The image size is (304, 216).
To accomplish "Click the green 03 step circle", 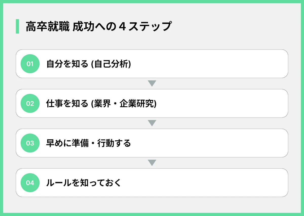I will 30,143.
